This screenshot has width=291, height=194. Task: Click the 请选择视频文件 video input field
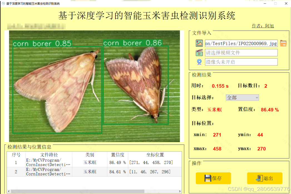tap(241, 52)
